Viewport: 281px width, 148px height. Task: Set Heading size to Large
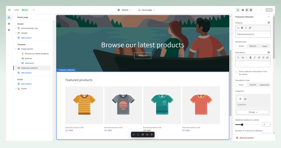pyautogui.click(x=264, y=46)
